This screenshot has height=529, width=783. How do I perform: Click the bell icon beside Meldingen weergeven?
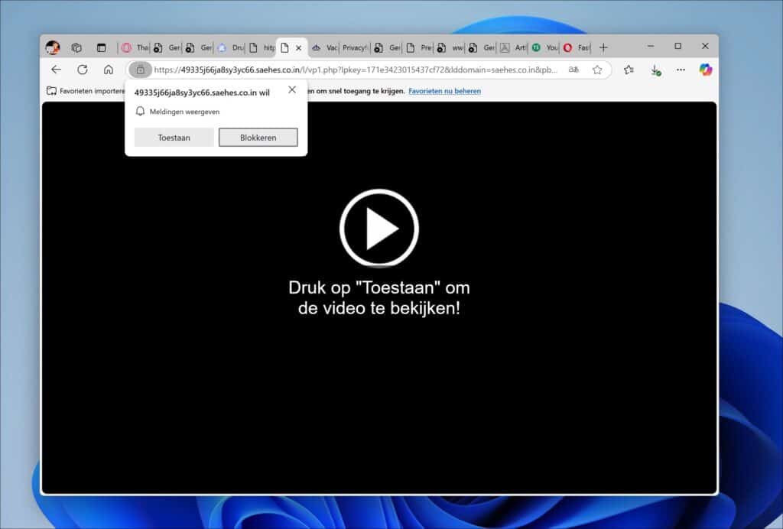pyautogui.click(x=141, y=112)
